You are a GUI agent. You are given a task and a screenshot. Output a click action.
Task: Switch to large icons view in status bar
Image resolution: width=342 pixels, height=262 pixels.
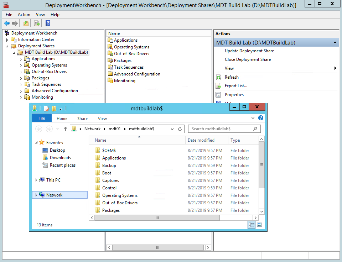pyautogui.click(x=260, y=225)
